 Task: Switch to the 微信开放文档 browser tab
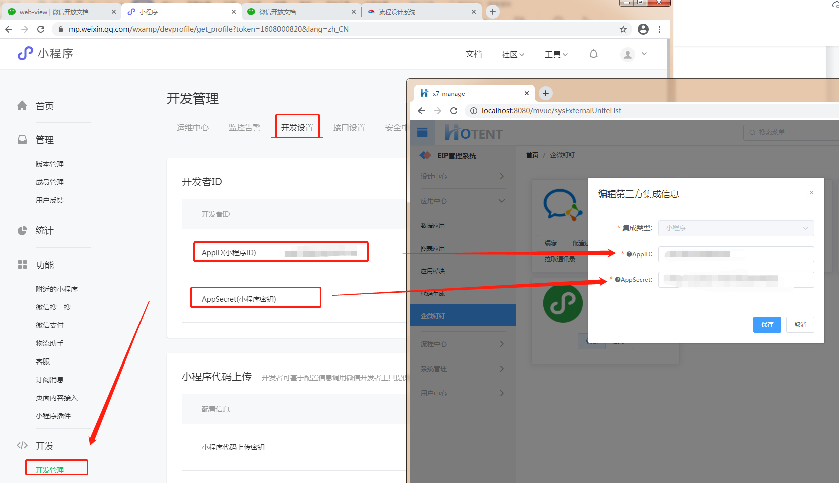pyautogui.click(x=301, y=12)
